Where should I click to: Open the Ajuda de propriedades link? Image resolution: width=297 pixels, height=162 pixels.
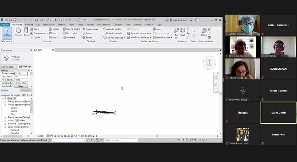[4, 90]
